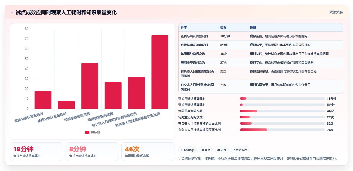Click the 18分钟 cell in the table
Viewport: 353px width, 171px height.
tap(225, 36)
